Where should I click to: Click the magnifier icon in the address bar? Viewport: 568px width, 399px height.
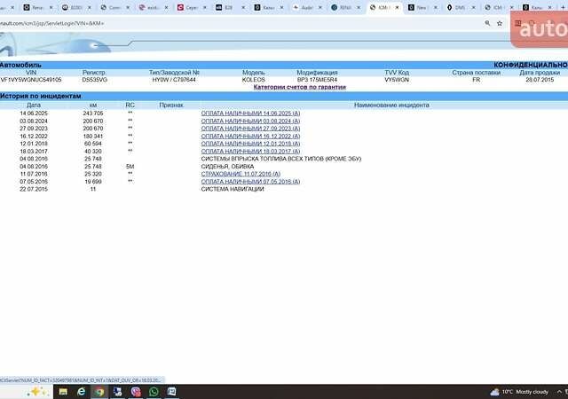coord(487,23)
